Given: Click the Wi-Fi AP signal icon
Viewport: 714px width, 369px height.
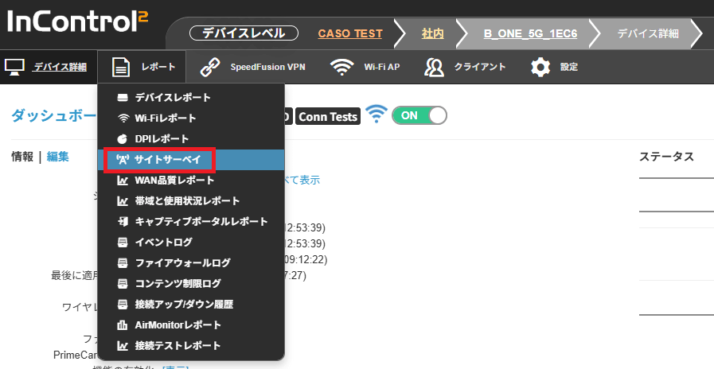Looking at the screenshot, I should tap(342, 67).
